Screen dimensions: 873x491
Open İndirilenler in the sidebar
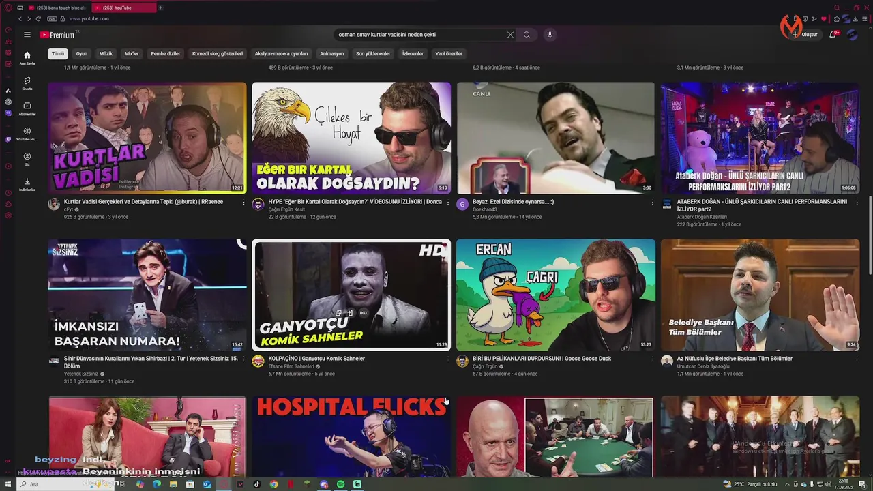pyautogui.click(x=27, y=184)
